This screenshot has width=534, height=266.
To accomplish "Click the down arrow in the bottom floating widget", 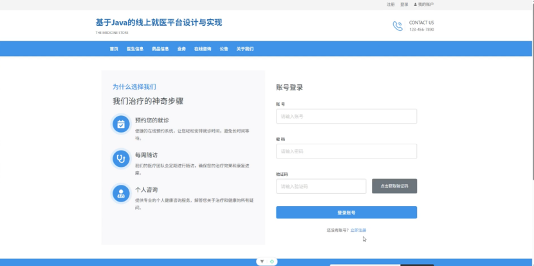I will pos(262,261).
